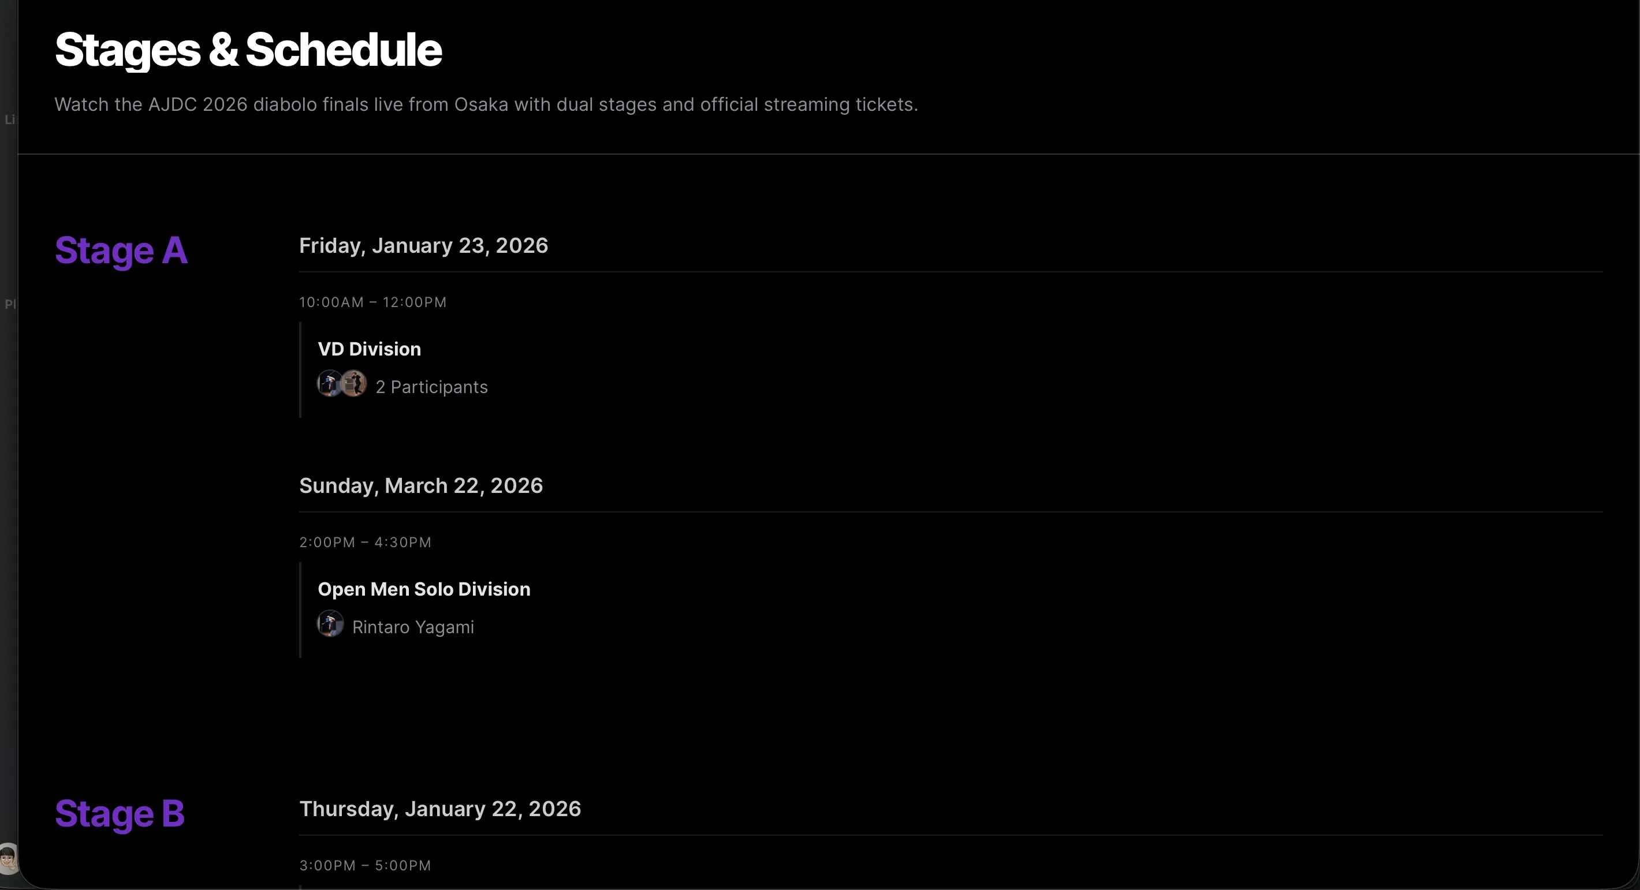Click Rintaro Yagami's avatar photo
Viewport: 1640px width, 890px height.
pyautogui.click(x=330, y=623)
